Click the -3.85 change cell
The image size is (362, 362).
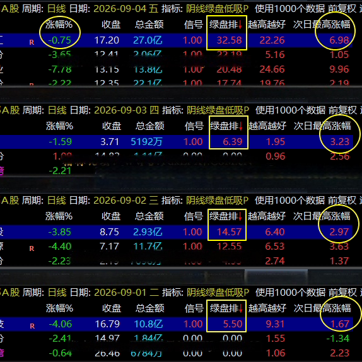(x=59, y=232)
